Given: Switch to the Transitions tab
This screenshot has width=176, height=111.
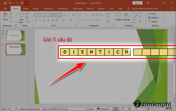Looking at the screenshot, I should (48, 9).
